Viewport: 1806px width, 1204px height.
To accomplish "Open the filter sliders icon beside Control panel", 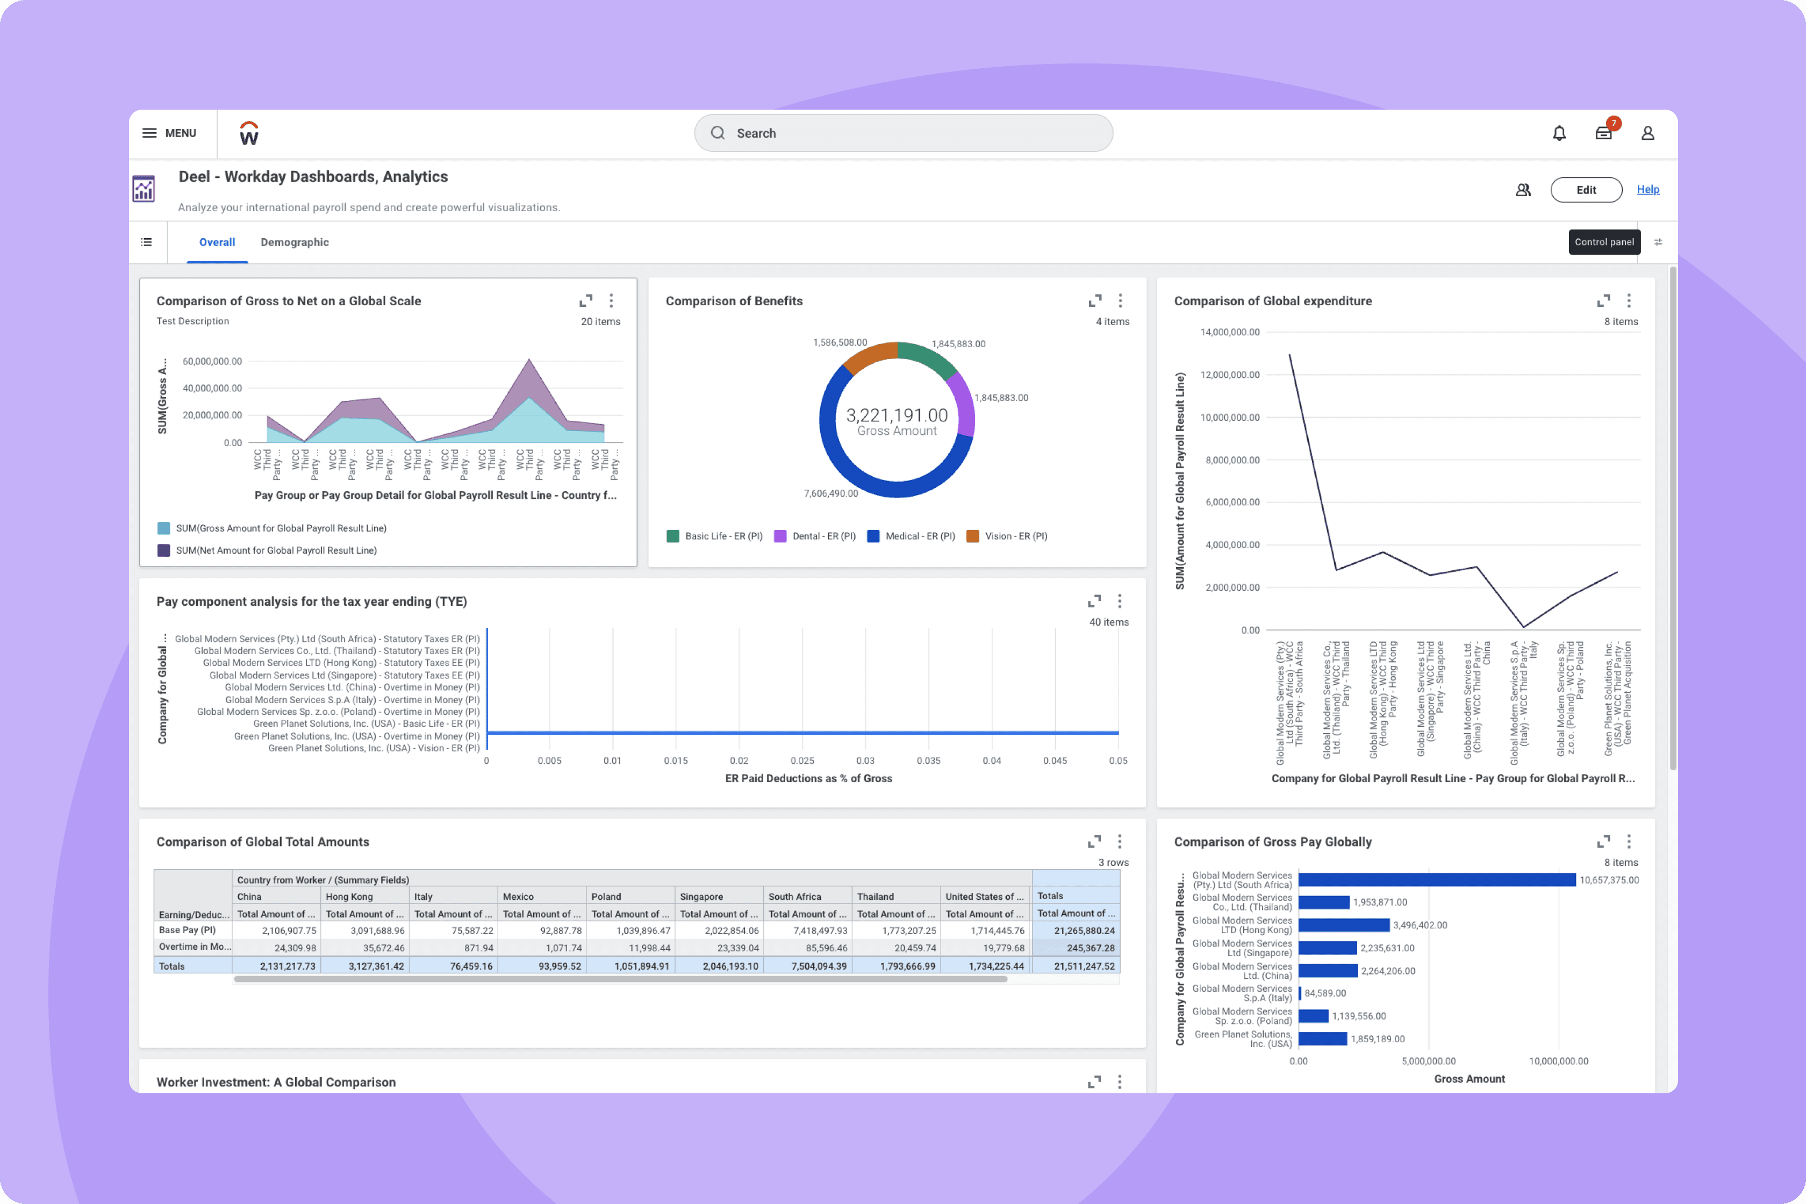I will pyautogui.click(x=1659, y=242).
